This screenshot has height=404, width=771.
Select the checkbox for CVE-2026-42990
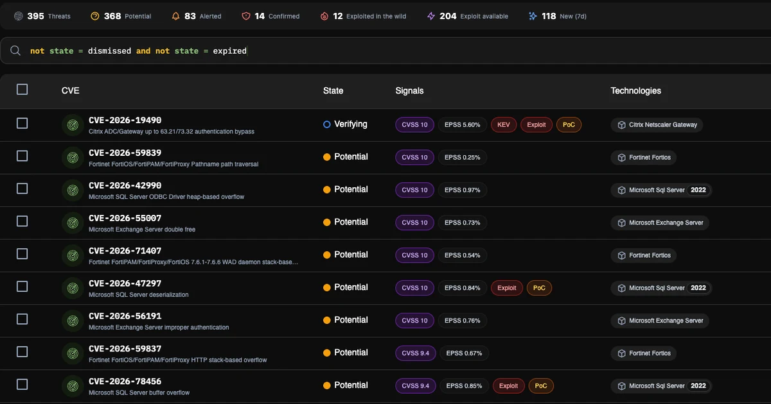click(22, 189)
